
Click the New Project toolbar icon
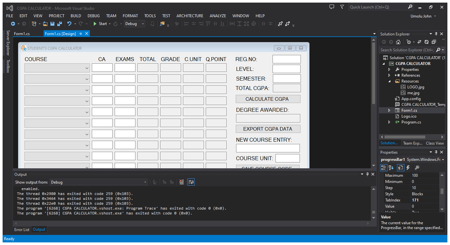(34, 24)
